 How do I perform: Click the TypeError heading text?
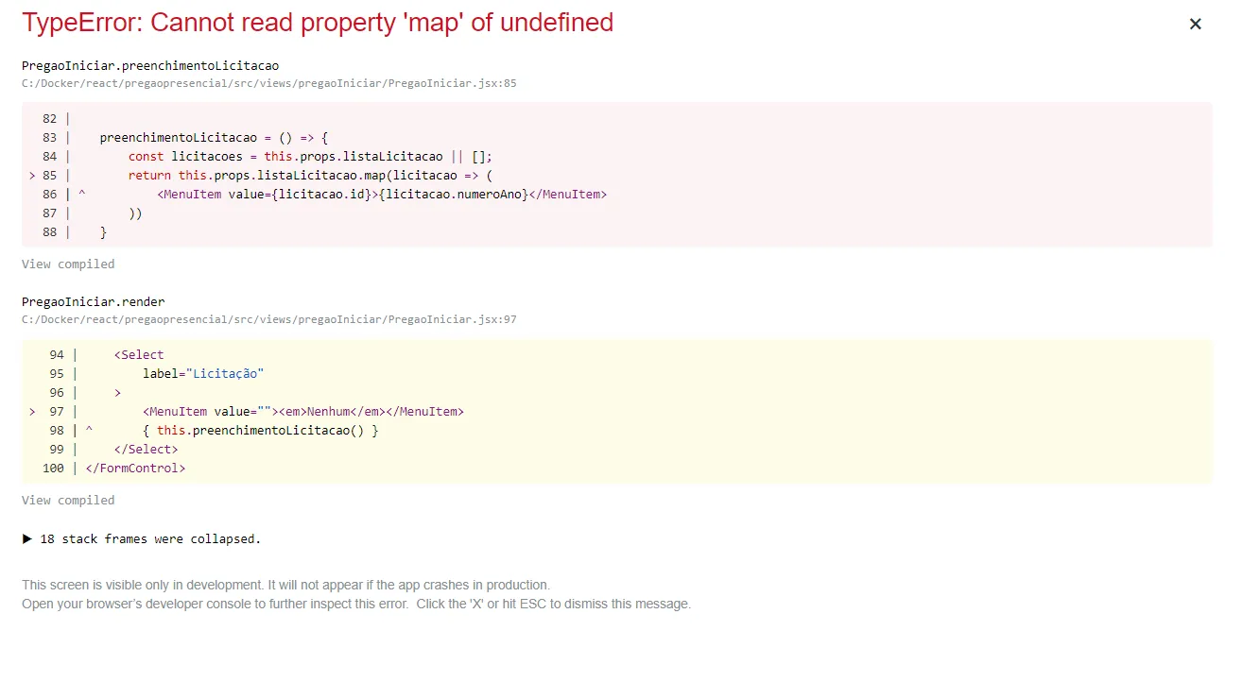point(318,23)
